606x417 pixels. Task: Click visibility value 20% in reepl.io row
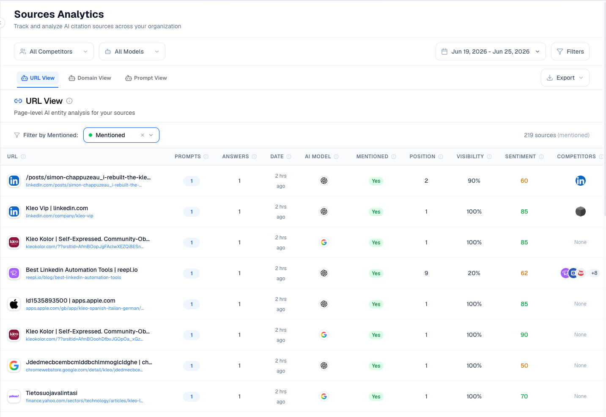click(x=474, y=273)
